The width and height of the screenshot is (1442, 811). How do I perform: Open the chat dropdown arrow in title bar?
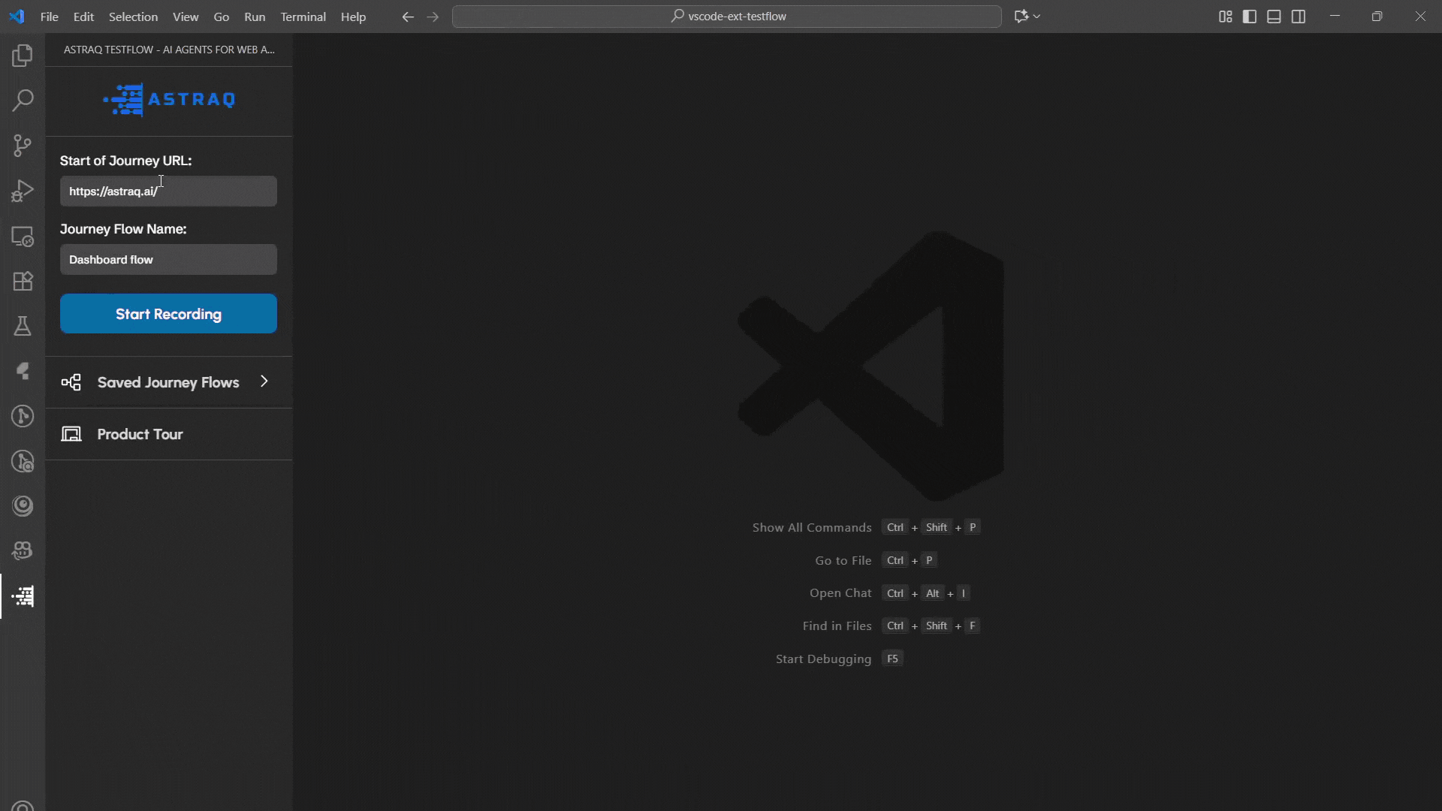coord(1037,17)
